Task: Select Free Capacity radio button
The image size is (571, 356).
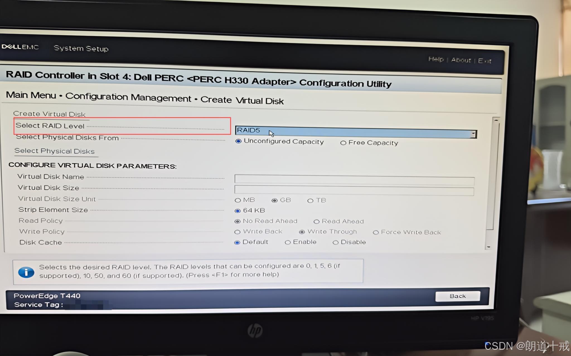Action: pos(343,143)
